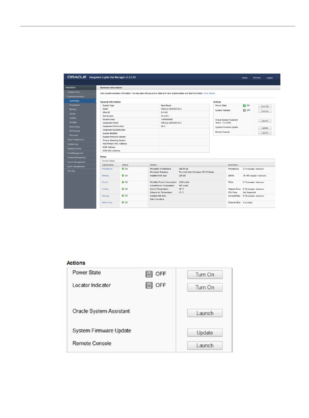Open Networking in the navigation sidebar

(74, 127)
